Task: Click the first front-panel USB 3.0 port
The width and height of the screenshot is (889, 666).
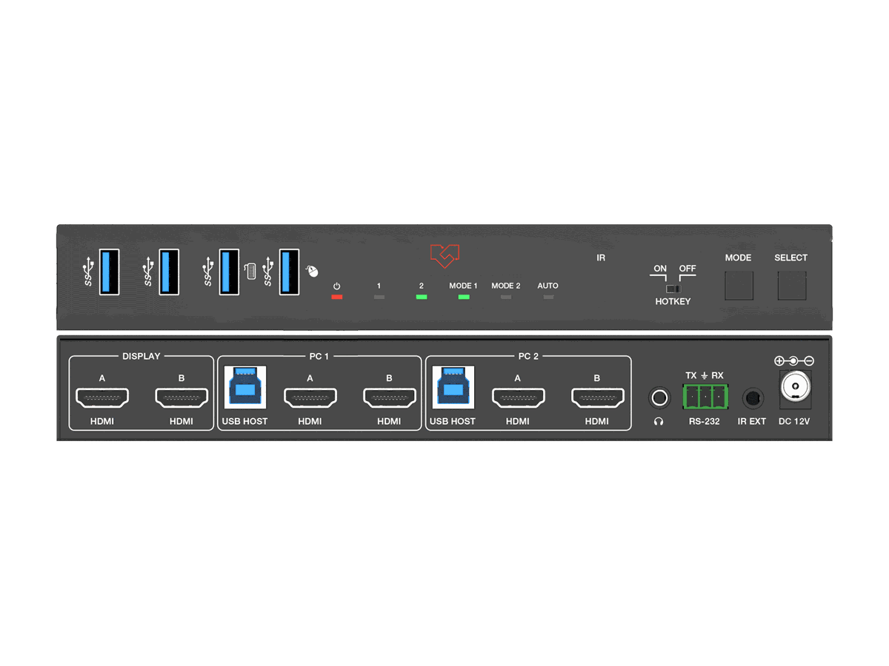Action: (x=110, y=272)
